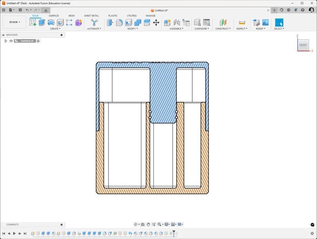The width and height of the screenshot is (317, 239).
Task: Select the Fillet tool
Action: pos(119,23)
